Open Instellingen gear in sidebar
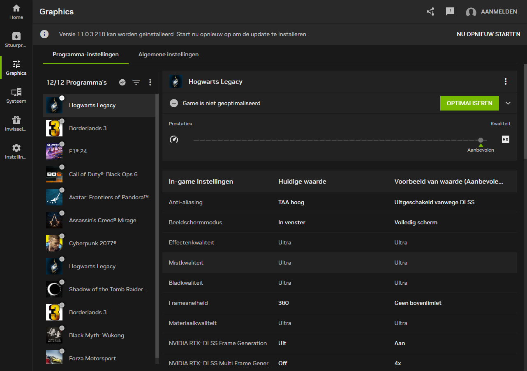The image size is (527, 371). (x=16, y=152)
